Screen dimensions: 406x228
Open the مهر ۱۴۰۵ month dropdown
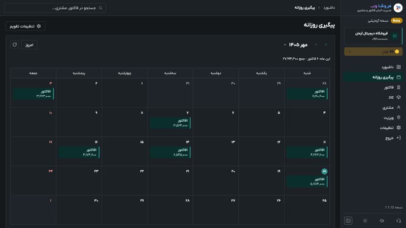pyautogui.click(x=295, y=45)
